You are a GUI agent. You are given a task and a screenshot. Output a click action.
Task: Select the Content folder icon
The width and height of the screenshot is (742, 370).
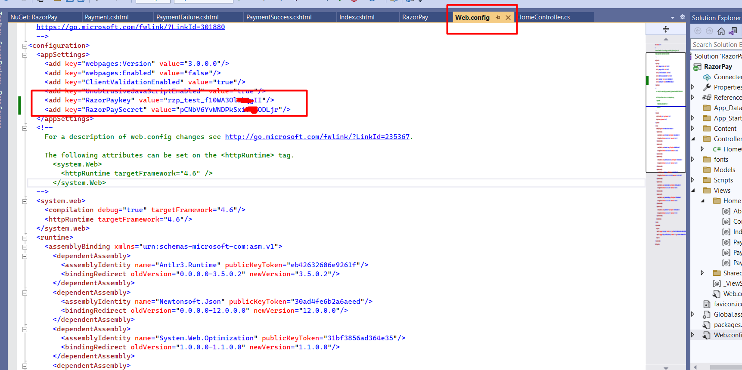[x=707, y=129]
